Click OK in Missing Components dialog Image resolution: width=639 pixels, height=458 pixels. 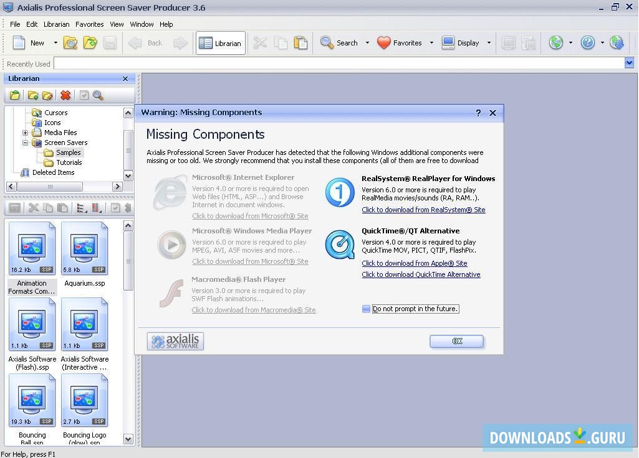pos(456,341)
